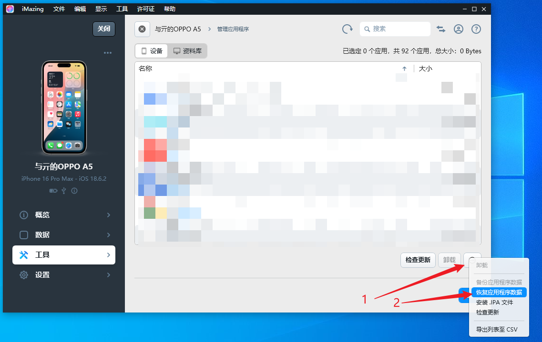Open the 许可证 menu

click(x=146, y=9)
